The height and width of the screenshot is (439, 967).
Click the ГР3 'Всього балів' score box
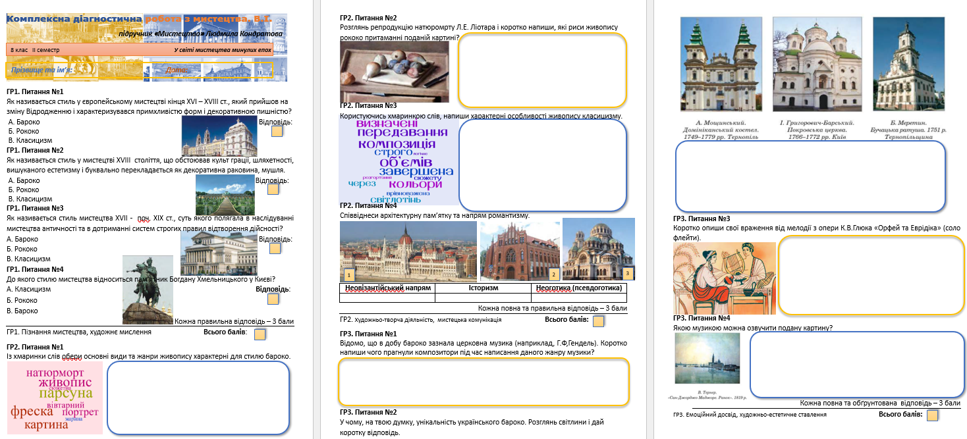pos(932,415)
